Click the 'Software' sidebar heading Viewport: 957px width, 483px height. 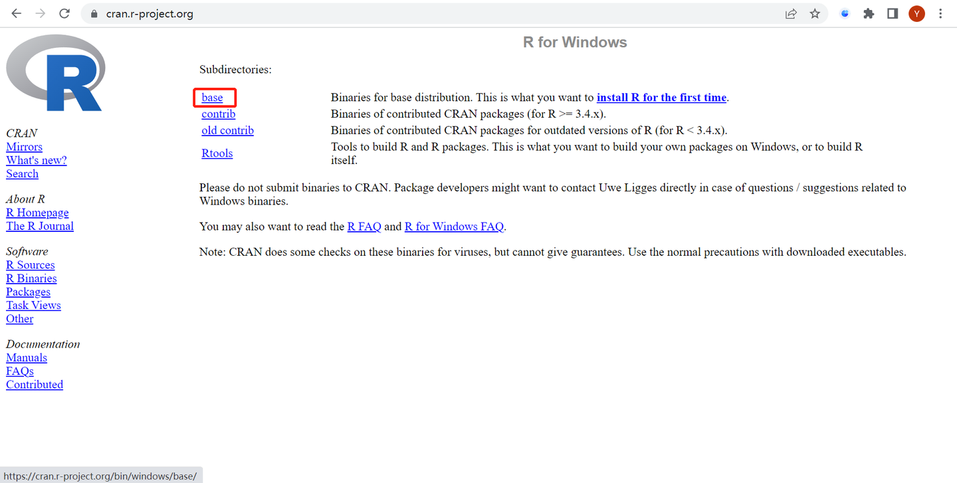(x=27, y=252)
